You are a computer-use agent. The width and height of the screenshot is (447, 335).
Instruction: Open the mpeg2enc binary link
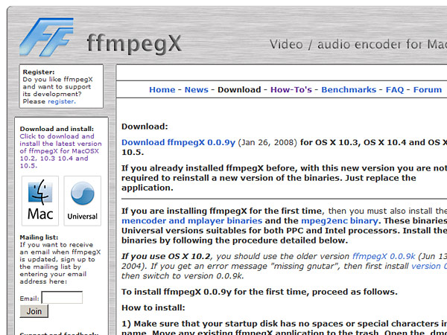(340, 221)
